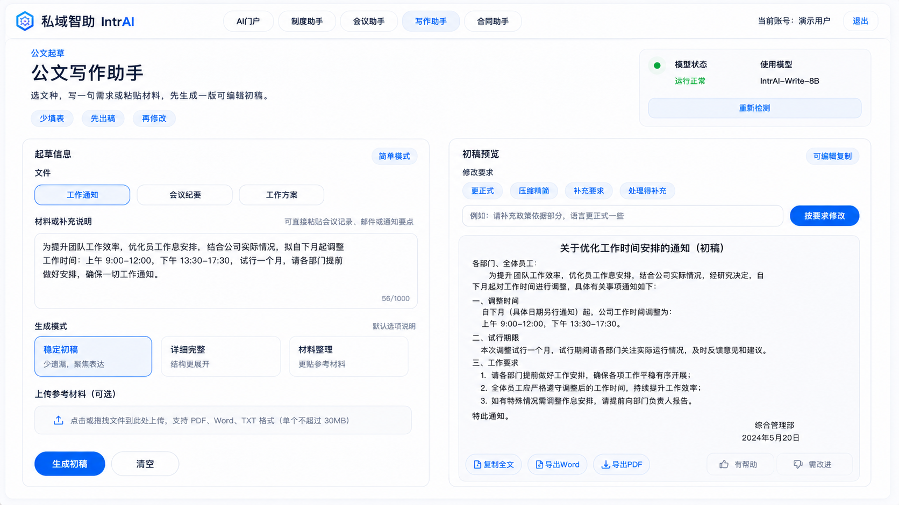The height and width of the screenshot is (505, 899).
Task: Apply the 补充要求 revision chip
Action: tap(589, 191)
